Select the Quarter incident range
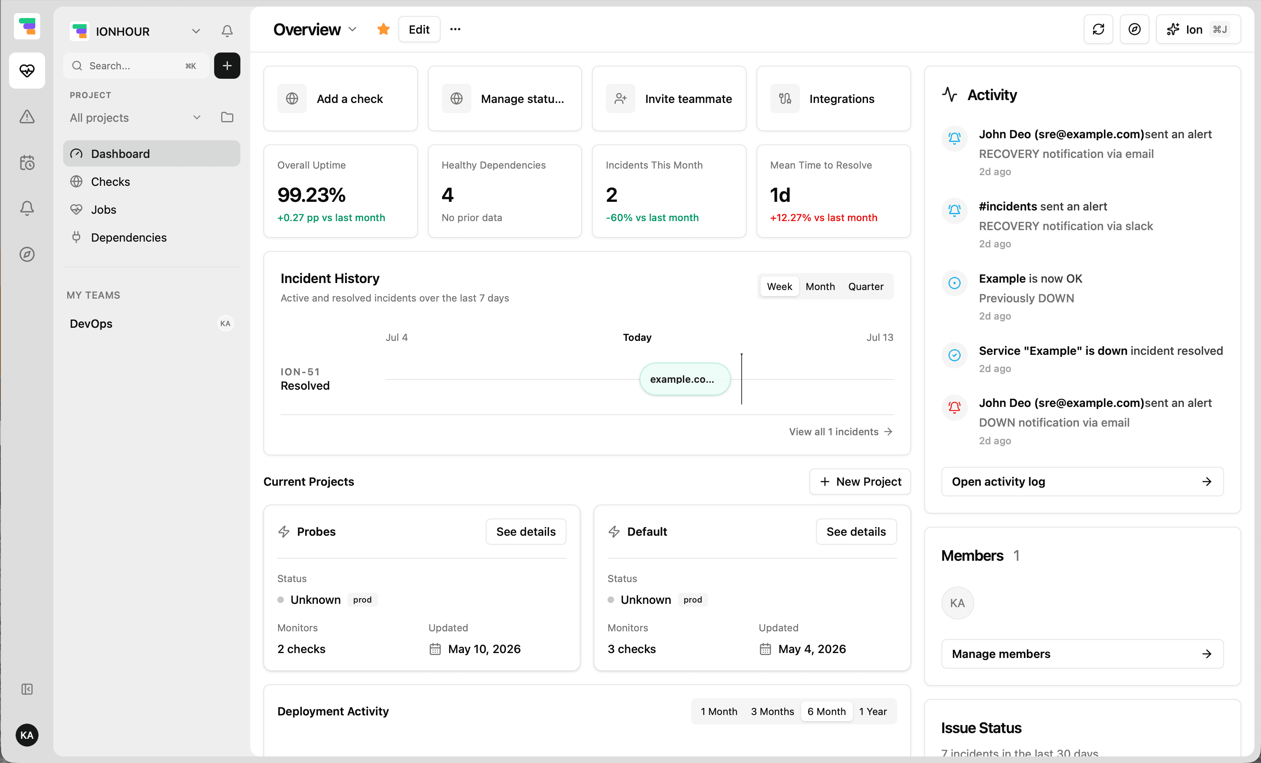The image size is (1261, 763). [866, 287]
